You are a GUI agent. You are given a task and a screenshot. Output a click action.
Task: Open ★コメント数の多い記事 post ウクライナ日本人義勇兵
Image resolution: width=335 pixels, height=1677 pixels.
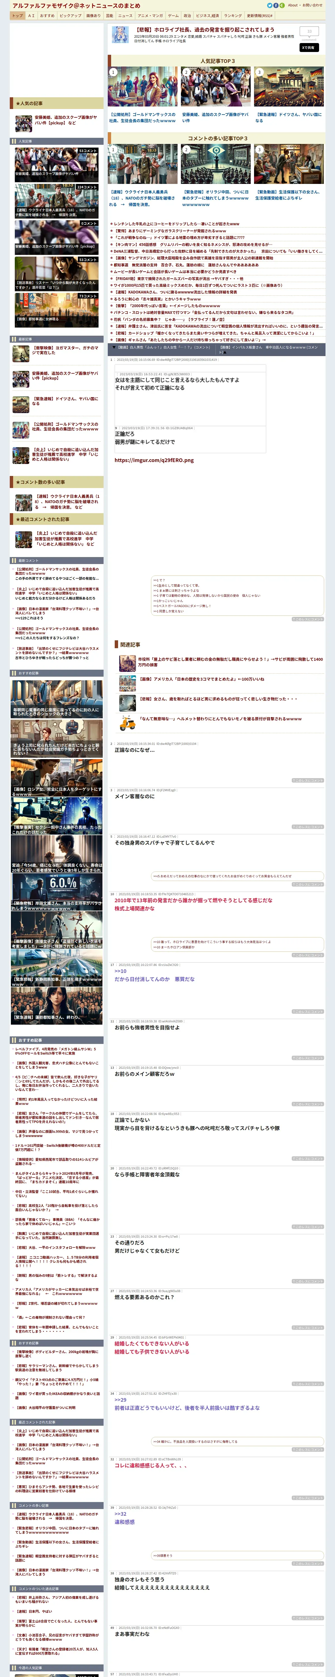[x=67, y=502]
